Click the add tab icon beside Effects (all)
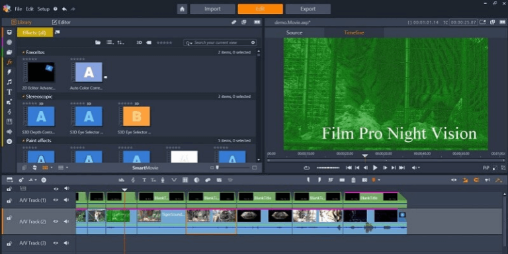This screenshot has height=254, width=508. pyautogui.click(x=58, y=32)
